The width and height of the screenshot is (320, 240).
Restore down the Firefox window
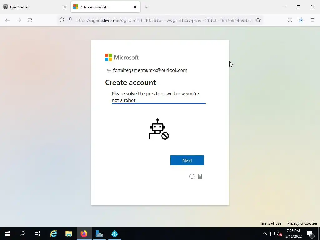[x=298, y=7]
